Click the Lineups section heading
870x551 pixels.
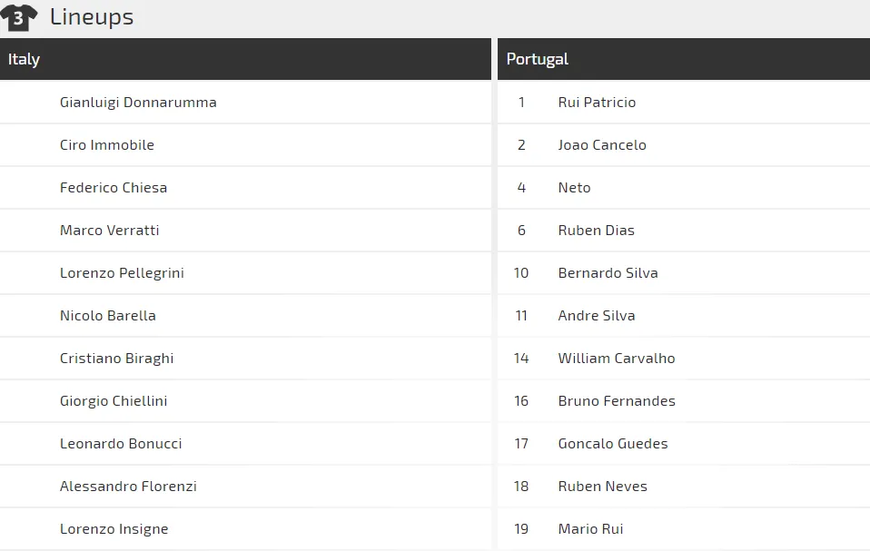coord(92,17)
